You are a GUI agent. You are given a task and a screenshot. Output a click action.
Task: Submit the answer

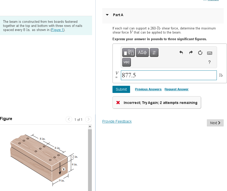(121, 89)
